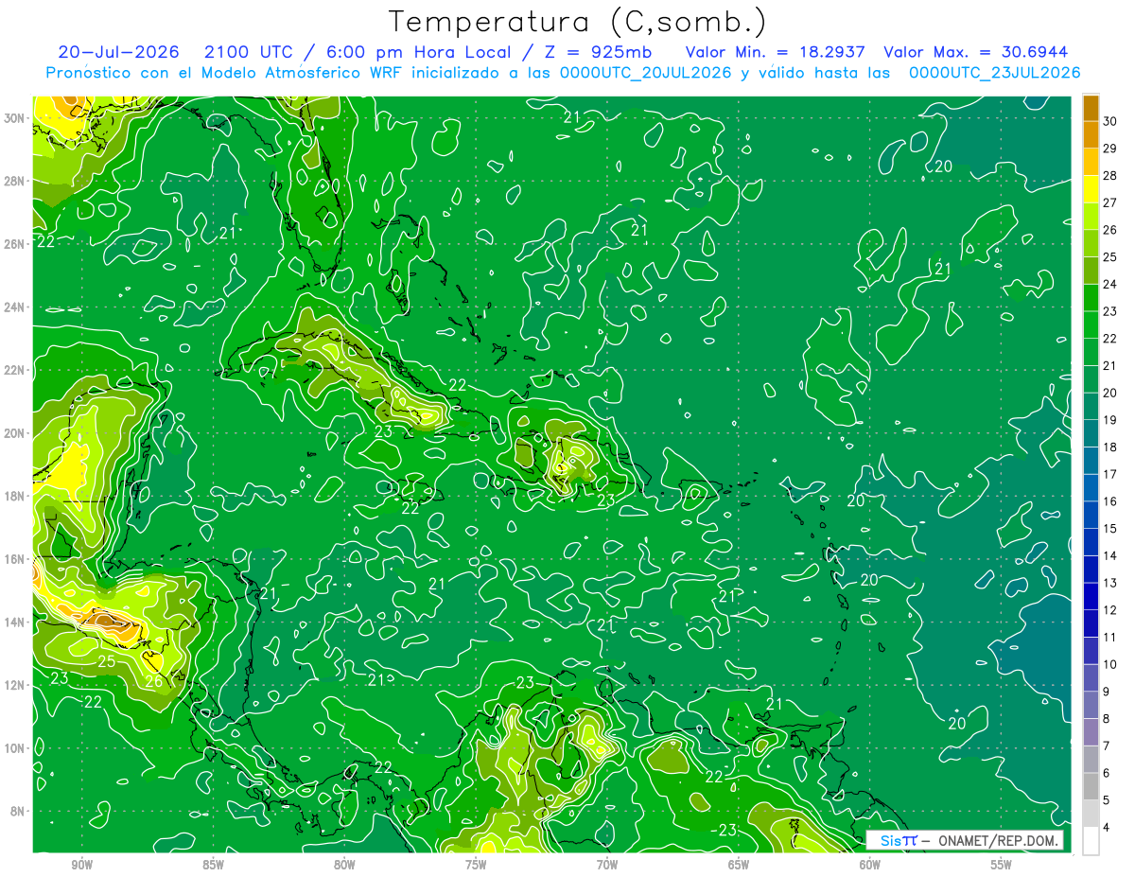Click the map contour label 26 over Central America

[154, 680]
